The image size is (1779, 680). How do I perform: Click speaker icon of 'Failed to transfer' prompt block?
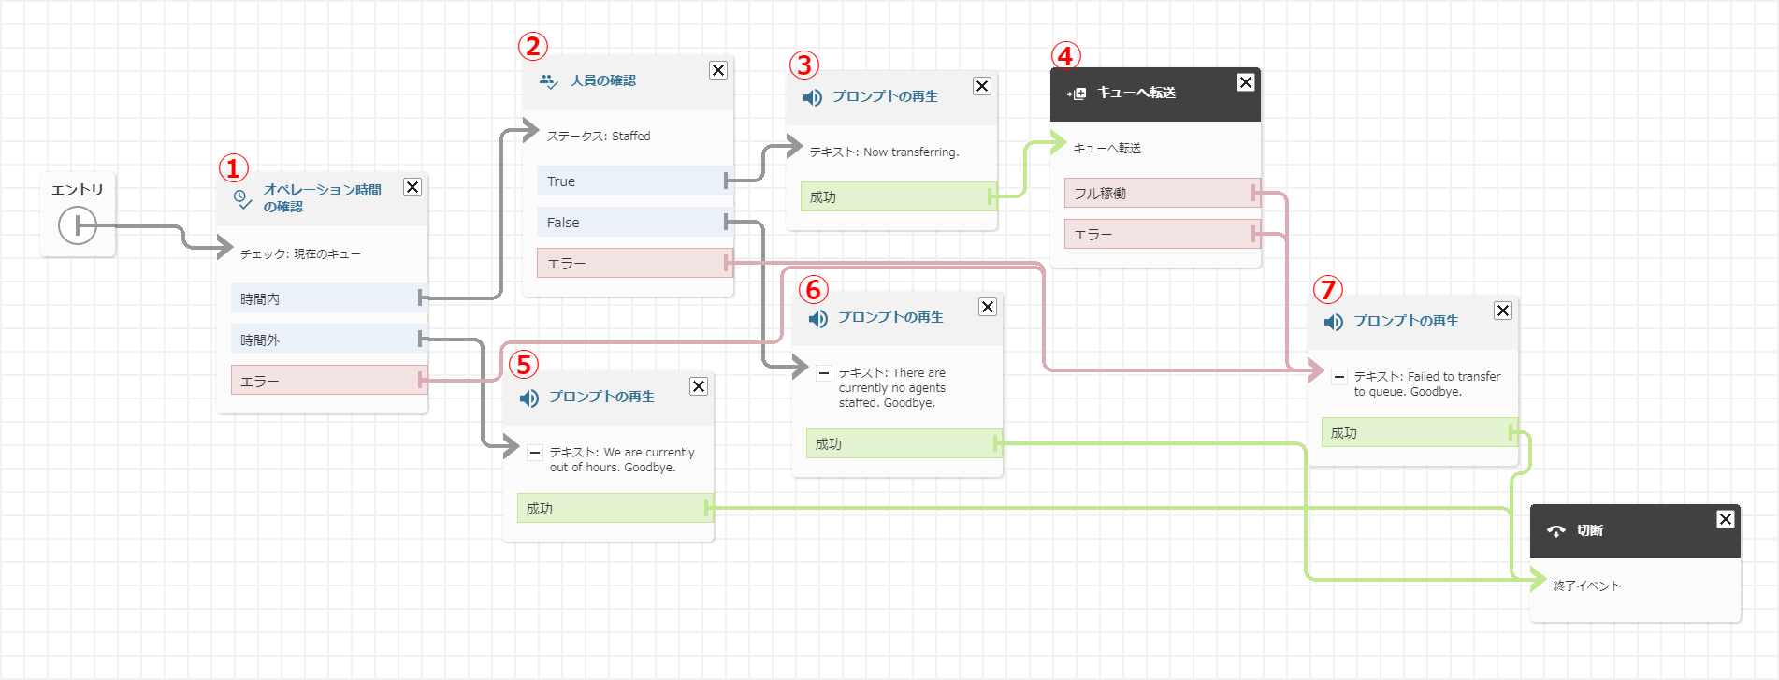[1333, 323]
